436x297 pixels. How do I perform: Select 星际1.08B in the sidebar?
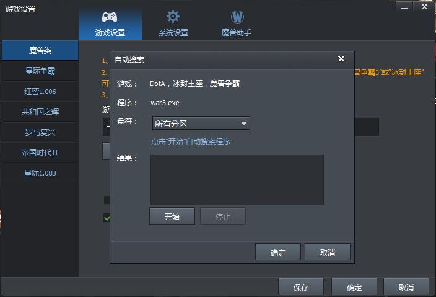coord(40,173)
